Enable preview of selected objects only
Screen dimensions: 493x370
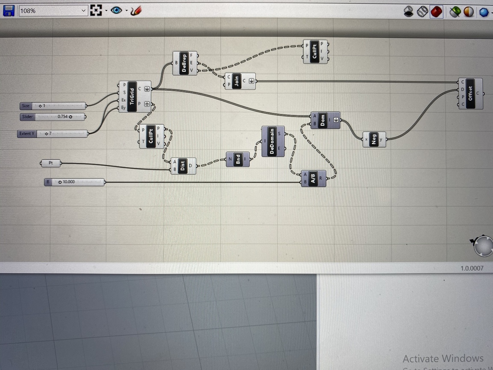[x=455, y=12]
